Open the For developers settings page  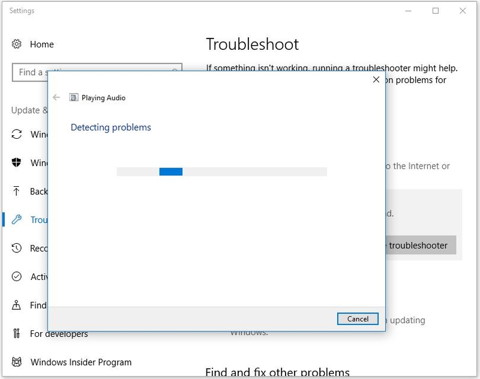(x=59, y=334)
